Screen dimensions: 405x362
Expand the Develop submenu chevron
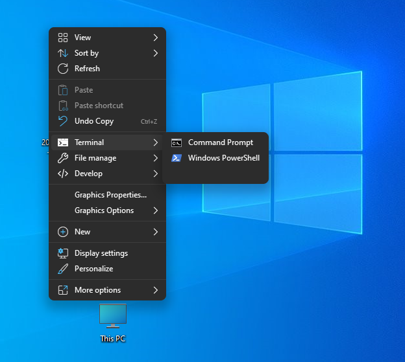click(156, 174)
